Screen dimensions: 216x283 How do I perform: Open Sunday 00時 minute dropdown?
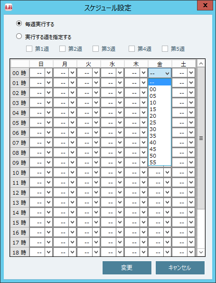point(41,73)
